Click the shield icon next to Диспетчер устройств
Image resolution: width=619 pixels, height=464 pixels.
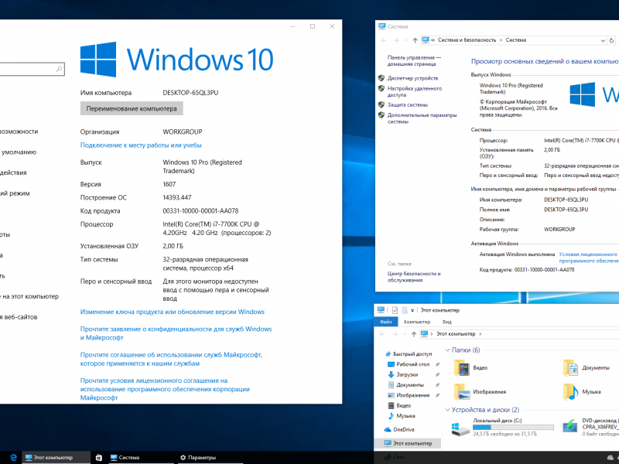(x=381, y=78)
